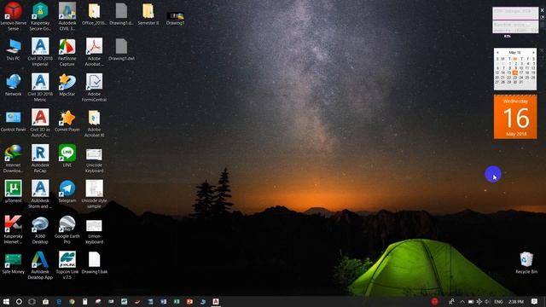Open the Windows Start menu
Image resolution: width=546 pixels, height=307 pixels.
pyautogui.click(x=6, y=301)
